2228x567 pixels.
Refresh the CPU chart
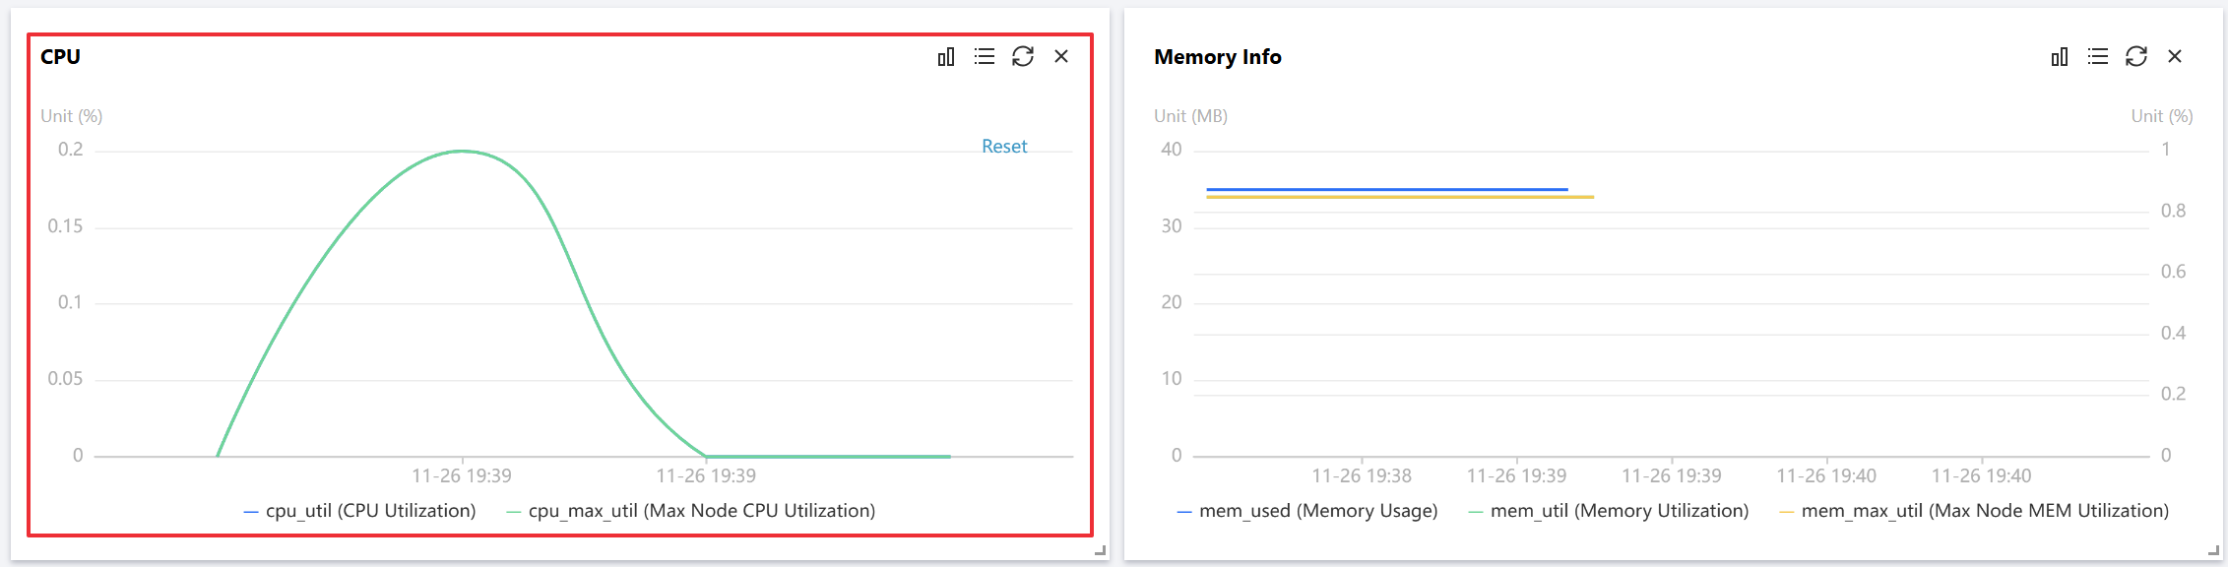(x=1023, y=57)
